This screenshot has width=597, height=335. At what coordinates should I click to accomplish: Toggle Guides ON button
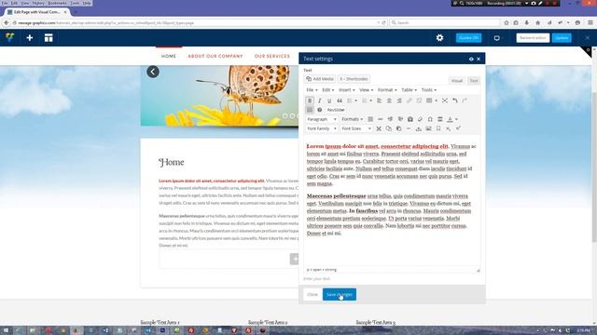468,38
